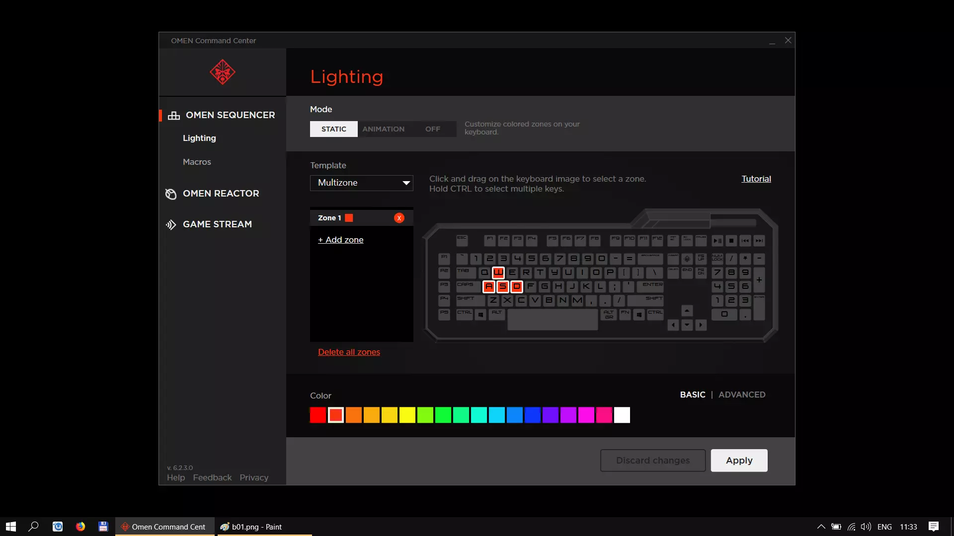The image size is (954, 536).
Task: Select the right arrow key on keyboard image
Action: point(701,325)
